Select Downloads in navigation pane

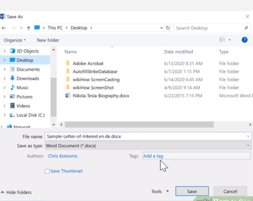pyautogui.click(x=28, y=78)
